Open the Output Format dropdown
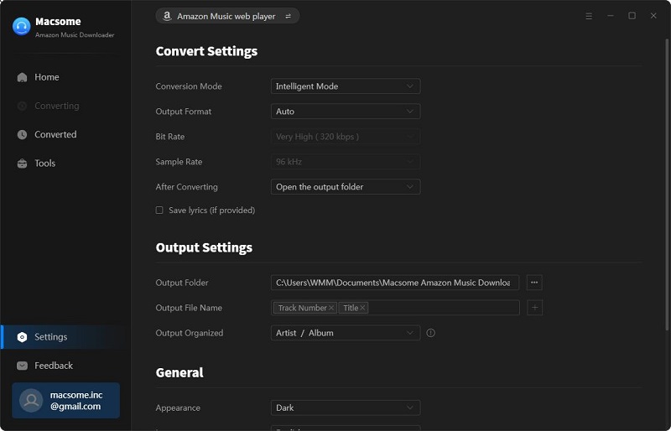The height and width of the screenshot is (431, 671). [346, 112]
